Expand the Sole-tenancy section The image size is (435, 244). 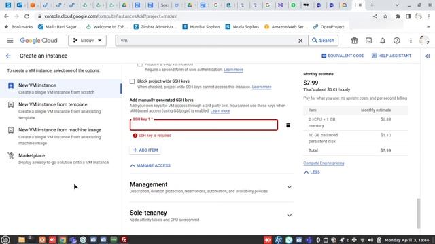tap(211, 216)
